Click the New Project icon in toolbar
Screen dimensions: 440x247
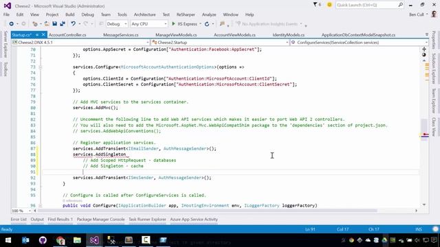pyautogui.click(x=35, y=24)
